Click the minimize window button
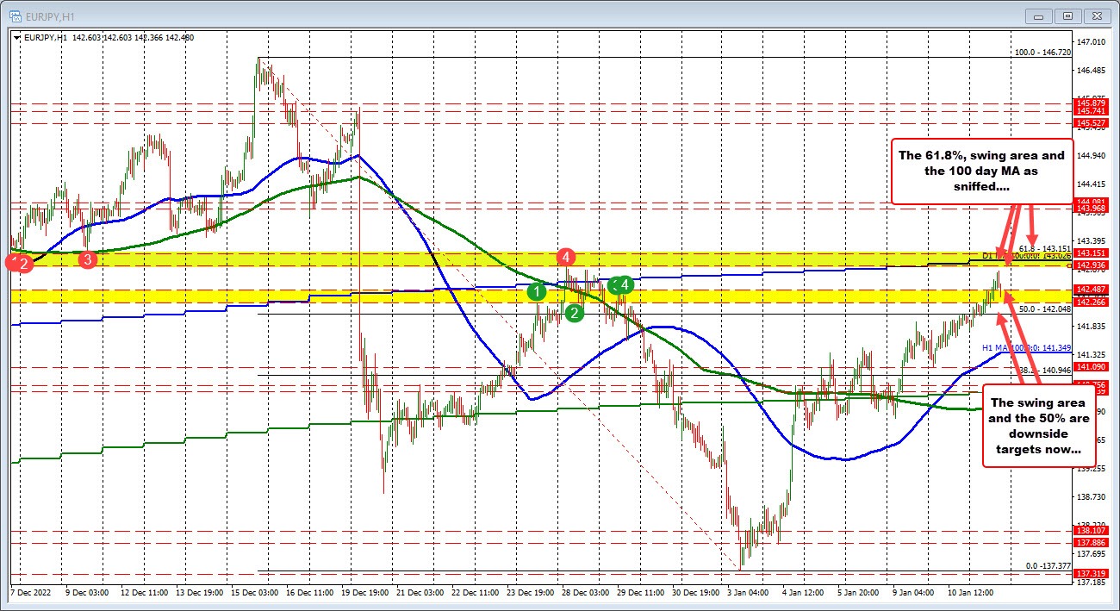This screenshot has width=1120, height=611. [1037, 16]
